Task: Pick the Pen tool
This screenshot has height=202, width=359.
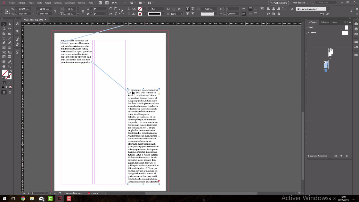Action: click(4, 43)
